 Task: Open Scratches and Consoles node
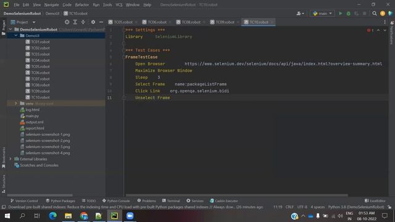click(x=39, y=165)
